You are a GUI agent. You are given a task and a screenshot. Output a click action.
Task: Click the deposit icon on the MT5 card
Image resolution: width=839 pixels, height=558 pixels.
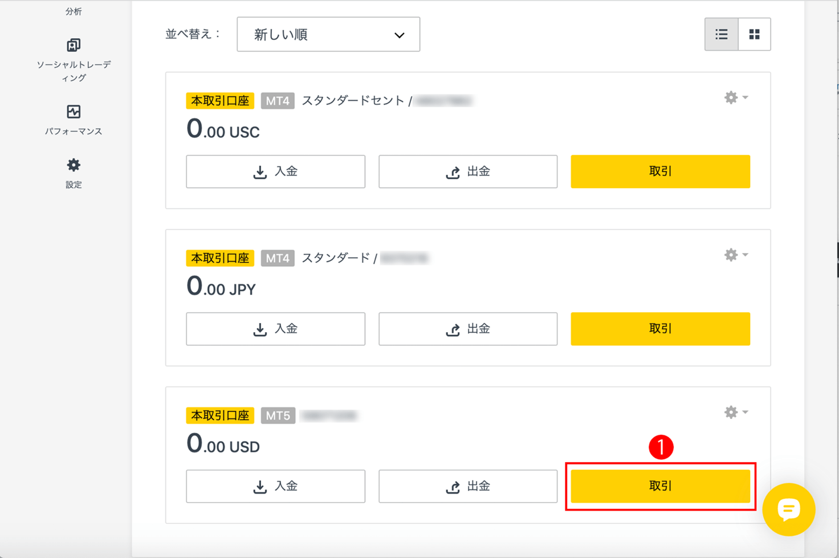(x=260, y=486)
